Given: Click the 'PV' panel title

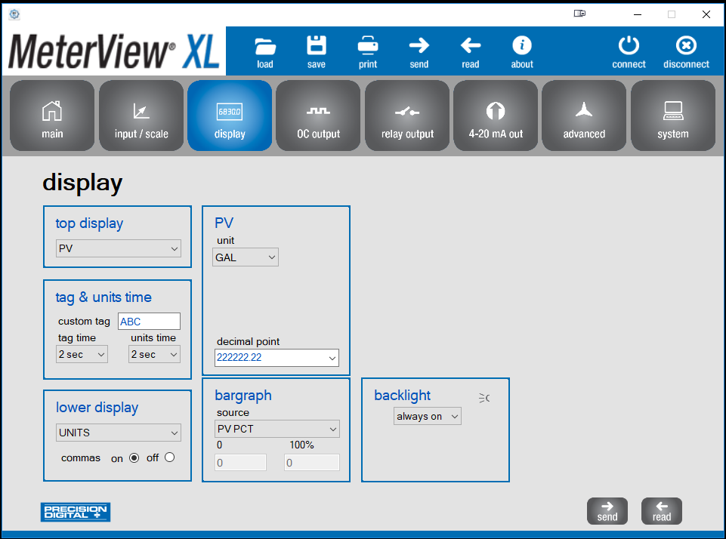Looking at the screenshot, I should click(224, 223).
